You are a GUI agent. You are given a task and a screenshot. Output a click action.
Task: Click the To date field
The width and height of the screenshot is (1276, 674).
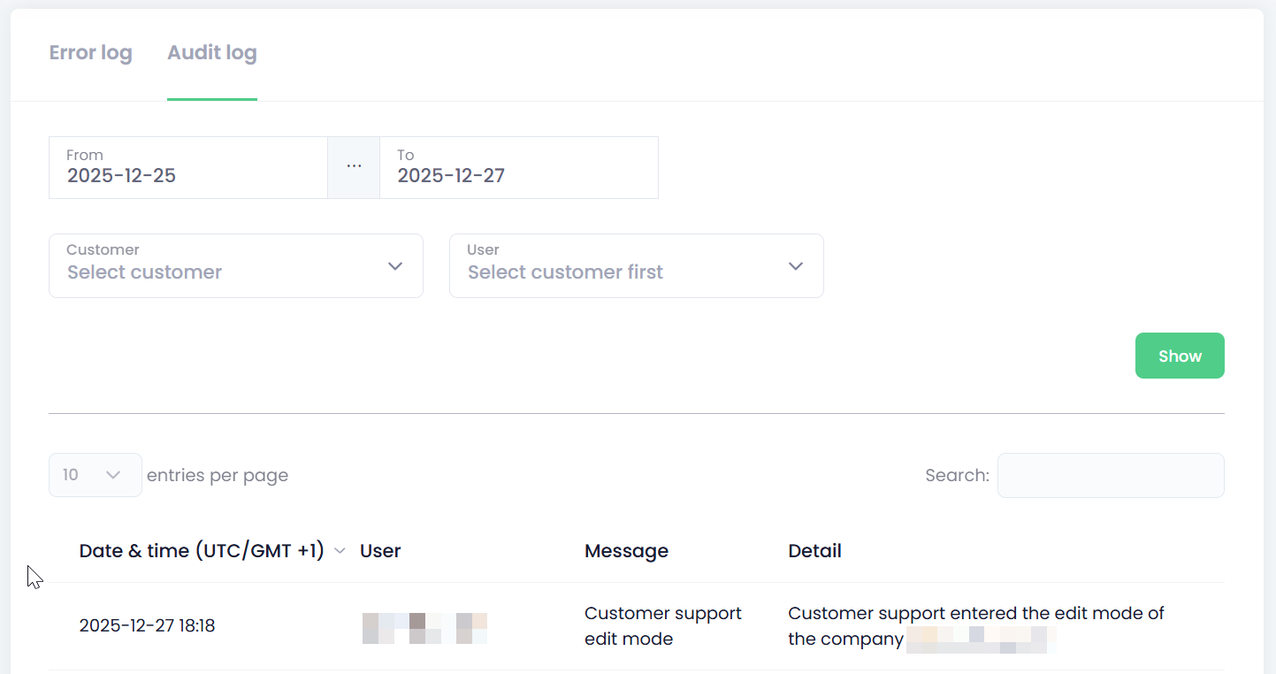point(518,167)
